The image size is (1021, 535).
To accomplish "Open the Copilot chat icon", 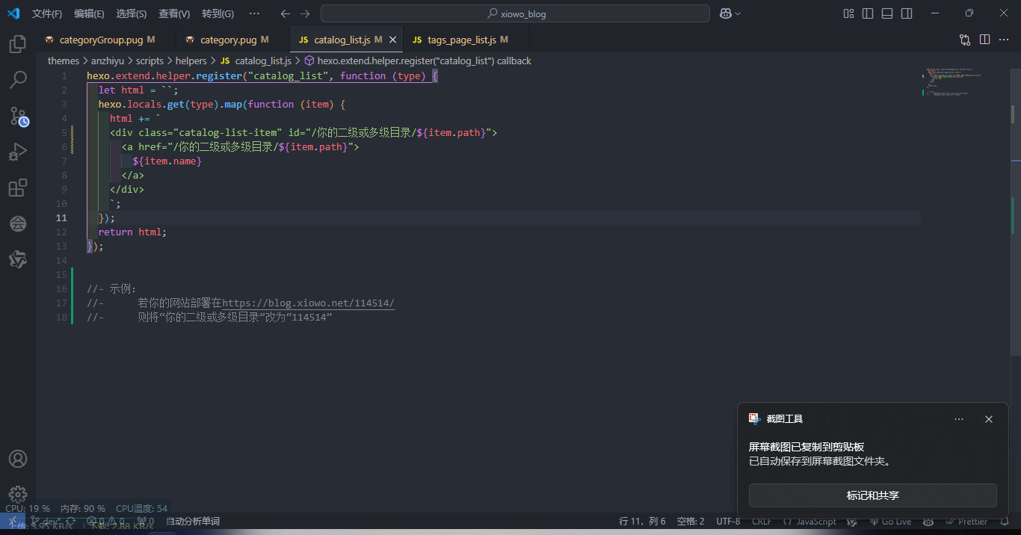I will [x=725, y=13].
